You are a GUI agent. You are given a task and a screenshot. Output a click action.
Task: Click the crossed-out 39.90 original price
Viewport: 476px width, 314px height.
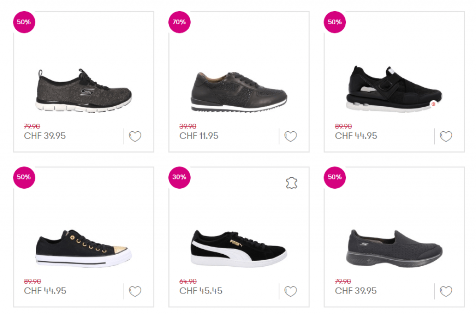(188, 127)
